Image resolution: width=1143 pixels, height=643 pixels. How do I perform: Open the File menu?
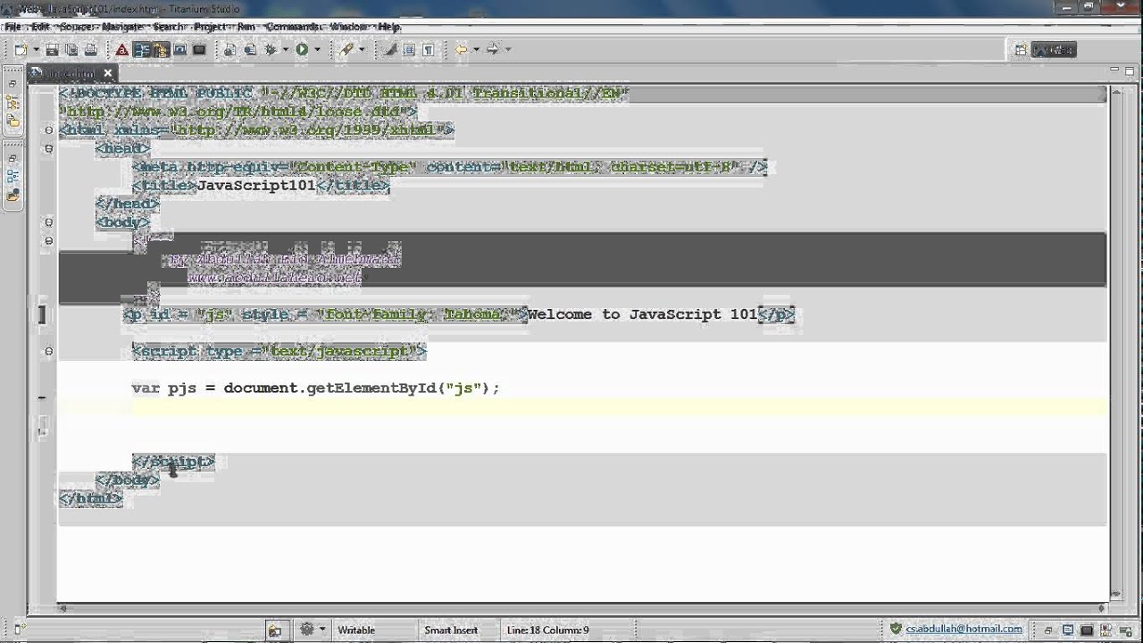(x=13, y=27)
